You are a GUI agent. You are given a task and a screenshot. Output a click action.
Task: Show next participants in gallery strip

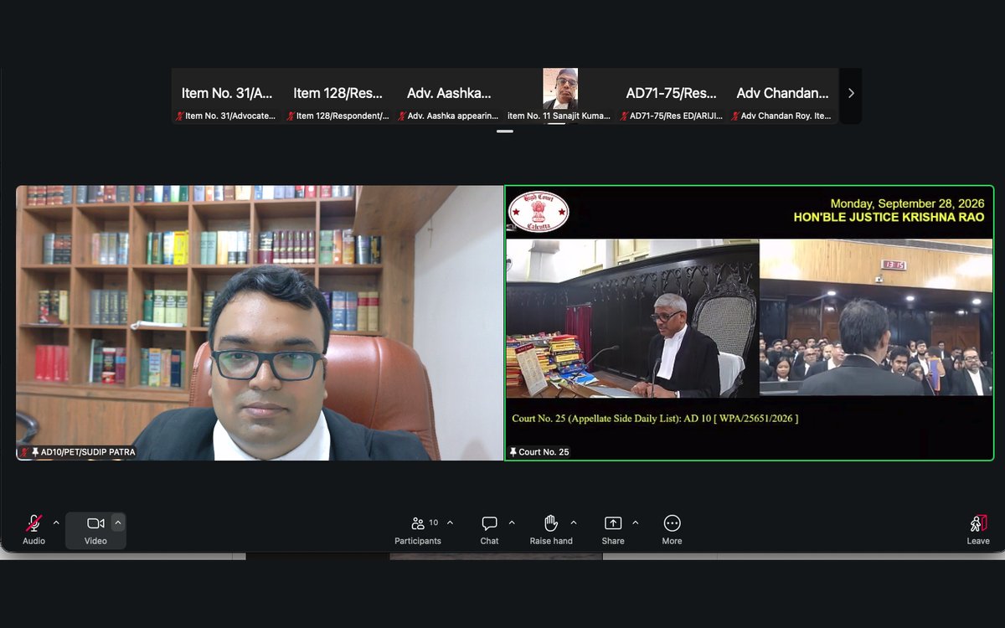point(851,93)
